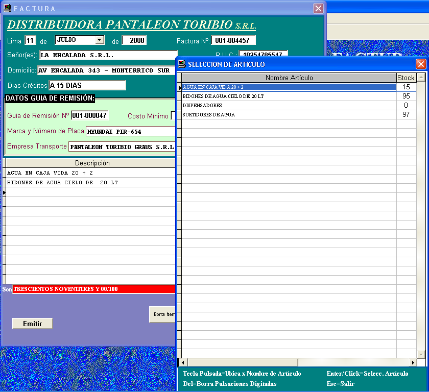Select the SURTIDORES DE AGUA article
Image resolution: width=429 pixels, height=392 pixels.
(289, 115)
